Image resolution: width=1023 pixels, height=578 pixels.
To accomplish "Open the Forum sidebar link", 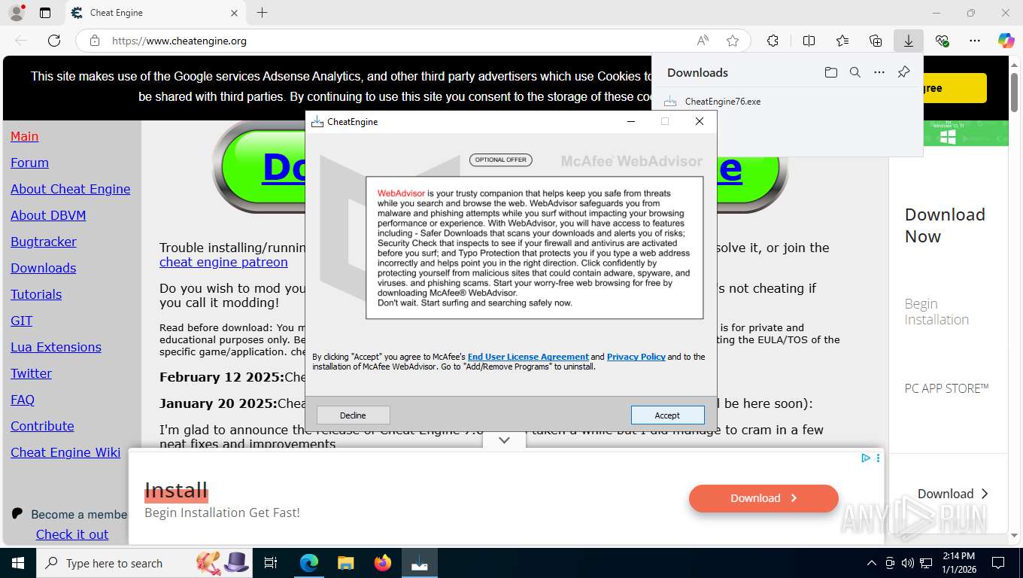I will pos(29,163).
